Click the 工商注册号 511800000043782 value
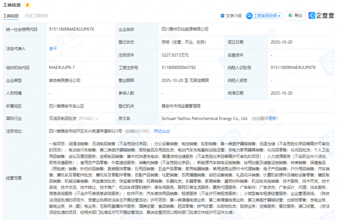 tap(179, 67)
